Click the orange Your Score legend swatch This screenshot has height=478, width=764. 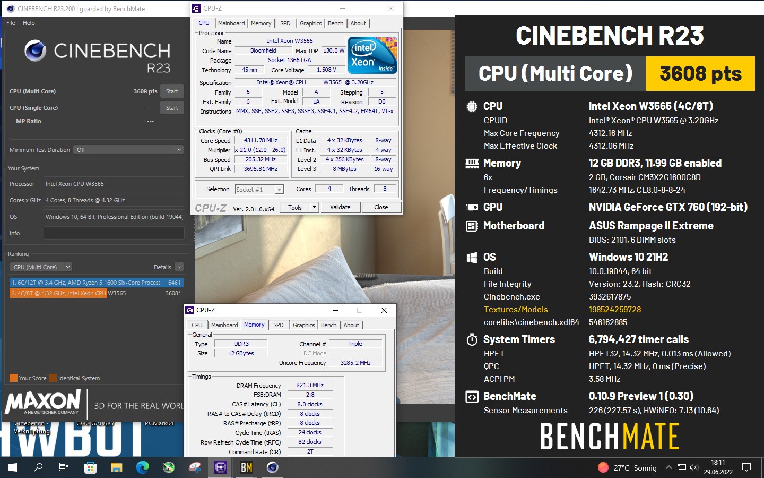click(14, 378)
